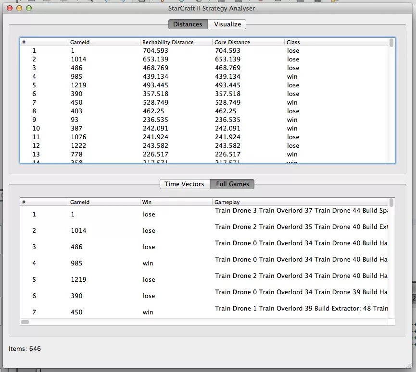This screenshot has width=416, height=372.
Task: Click the 528.749 Core Distance cell
Action: point(227,102)
